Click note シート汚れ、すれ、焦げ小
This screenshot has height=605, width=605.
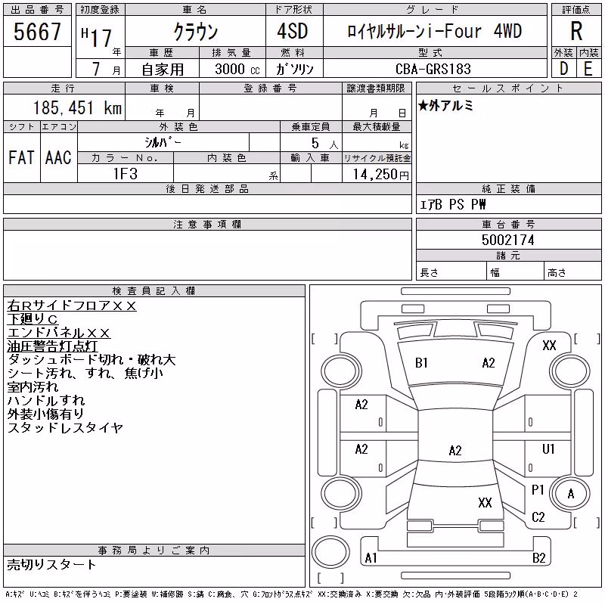pyautogui.click(x=85, y=374)
